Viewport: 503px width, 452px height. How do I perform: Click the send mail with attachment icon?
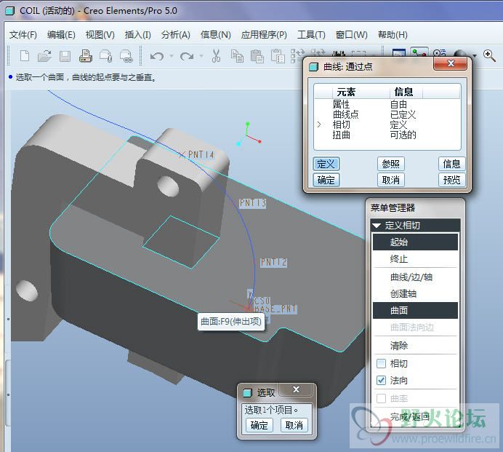point(106,56)
